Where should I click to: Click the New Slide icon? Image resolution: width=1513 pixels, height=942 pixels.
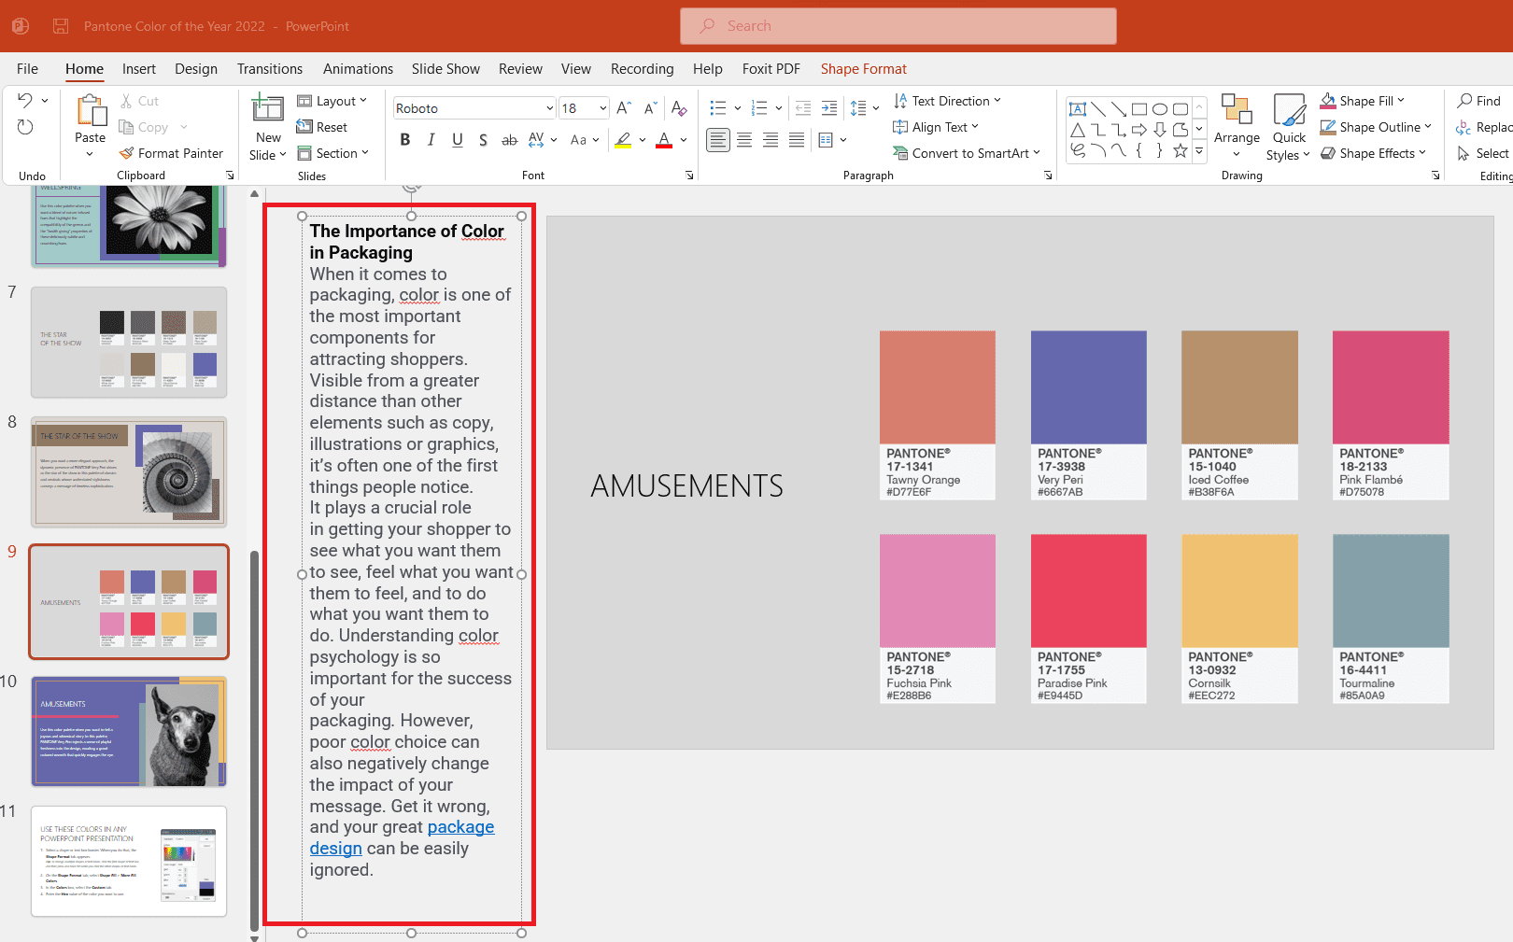(x=268, y=108)
